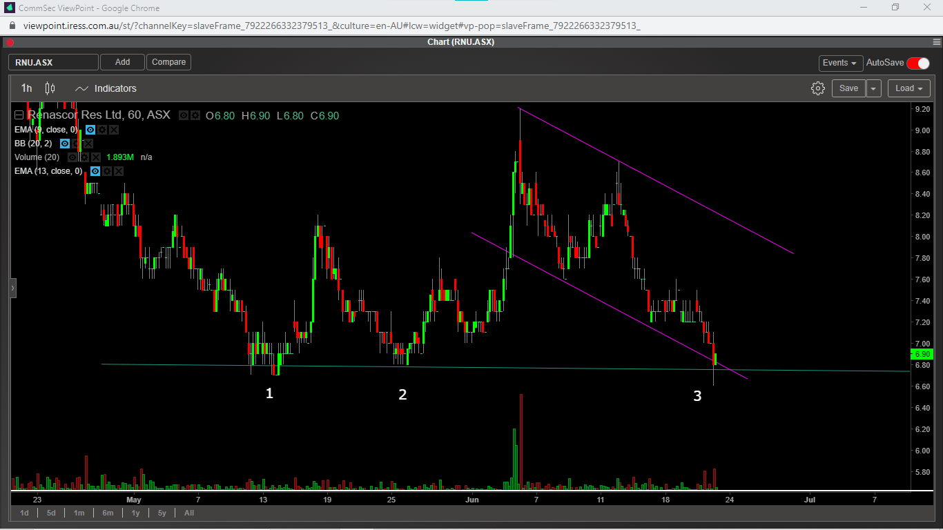This screenshot has height=530, width=943.
Task: Click the C6.90 close value
Action: coord(324,115)
